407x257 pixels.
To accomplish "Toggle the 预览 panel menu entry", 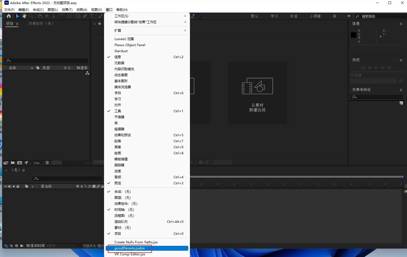I will (x=118, y=183).
